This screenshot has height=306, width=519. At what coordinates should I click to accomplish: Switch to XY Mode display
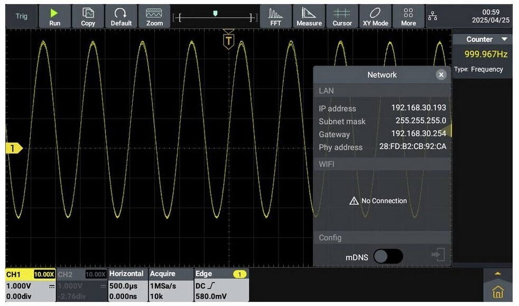pos(375,16)
